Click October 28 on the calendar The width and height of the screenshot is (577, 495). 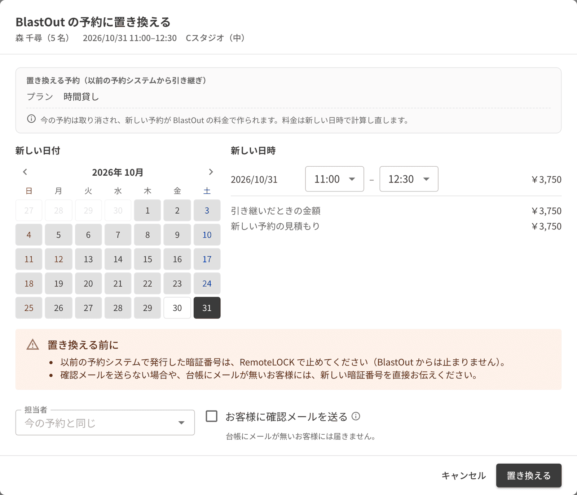(118, 308)
